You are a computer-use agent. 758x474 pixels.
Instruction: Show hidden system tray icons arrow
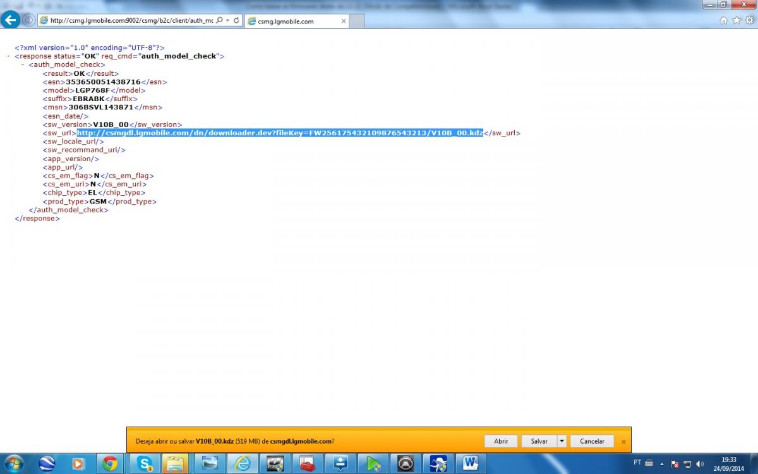pos(662,464)
